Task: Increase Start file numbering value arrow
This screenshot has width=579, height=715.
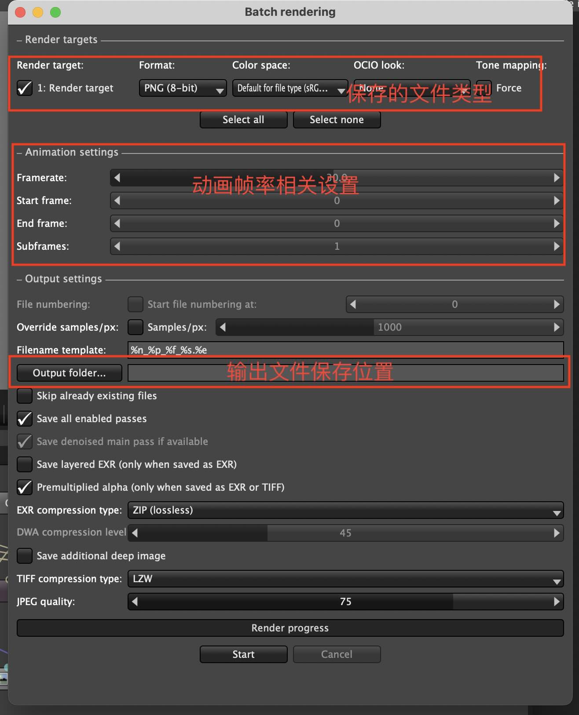Action: [x=557, y=304]
